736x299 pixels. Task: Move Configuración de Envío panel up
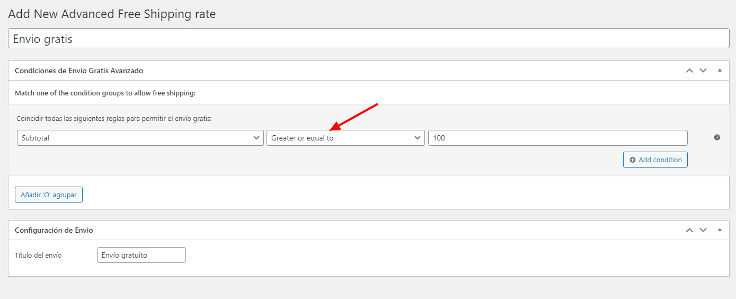click(x=689, y=230)
